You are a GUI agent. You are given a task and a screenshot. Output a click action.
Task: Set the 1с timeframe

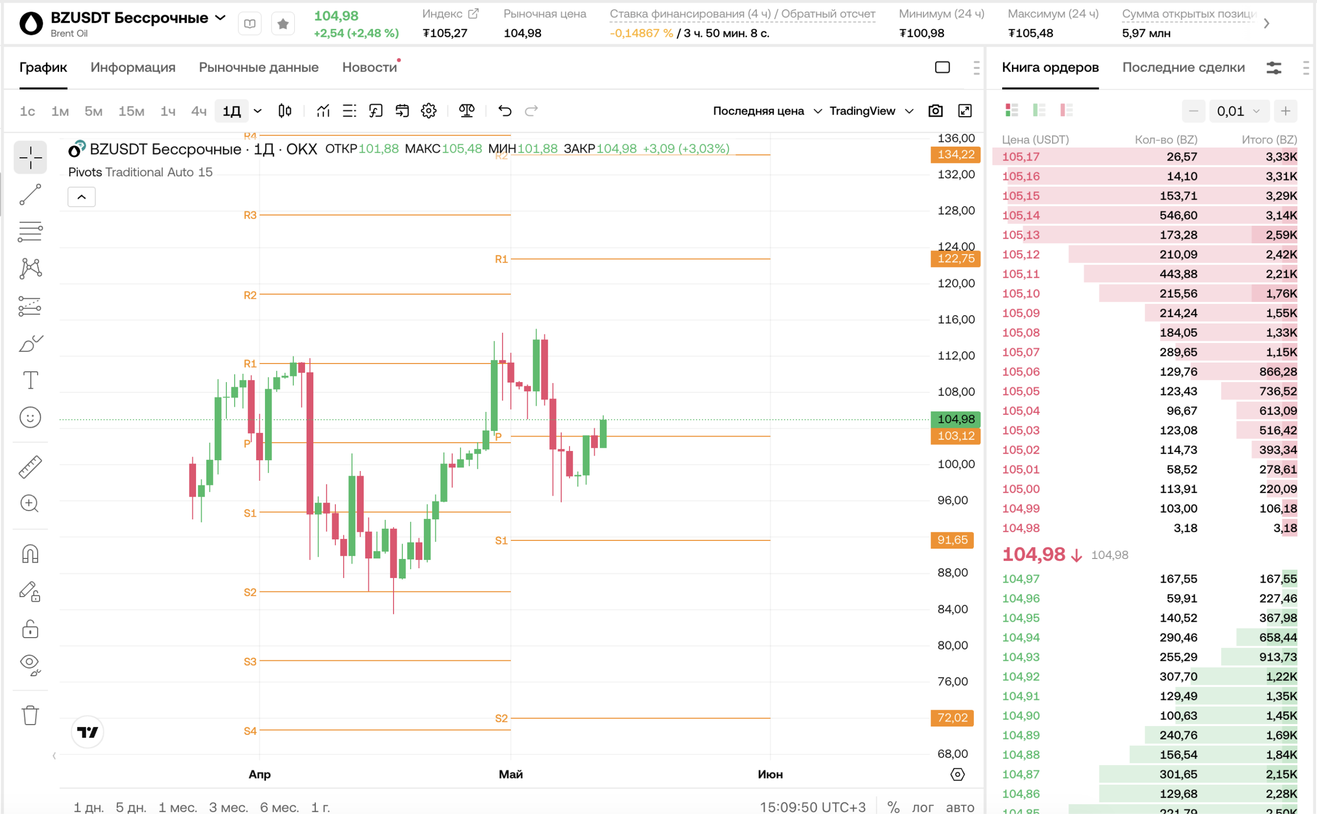(x=27, y=112)
